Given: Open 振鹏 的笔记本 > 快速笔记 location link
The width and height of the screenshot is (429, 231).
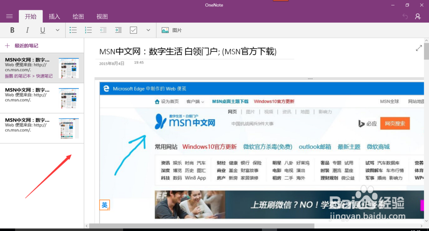Looking at the screenshot, I should [29, 76].
